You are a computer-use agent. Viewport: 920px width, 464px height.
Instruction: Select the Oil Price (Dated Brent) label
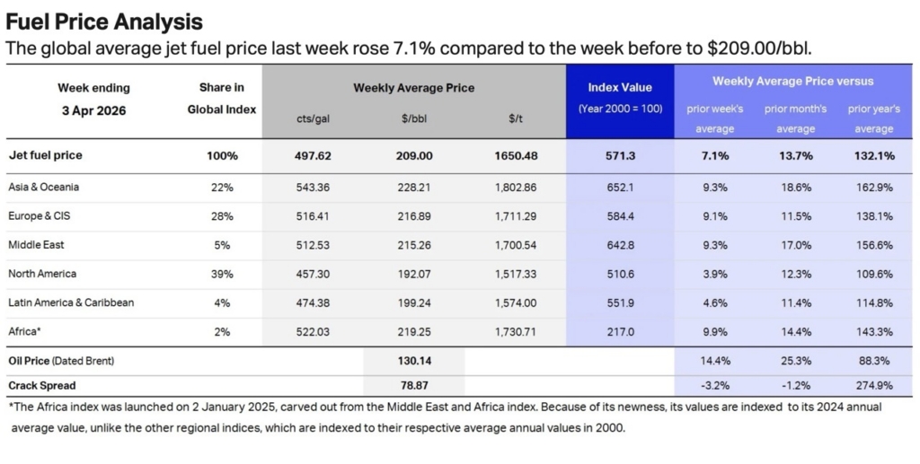pyautogui.click(x=63, y=361)
